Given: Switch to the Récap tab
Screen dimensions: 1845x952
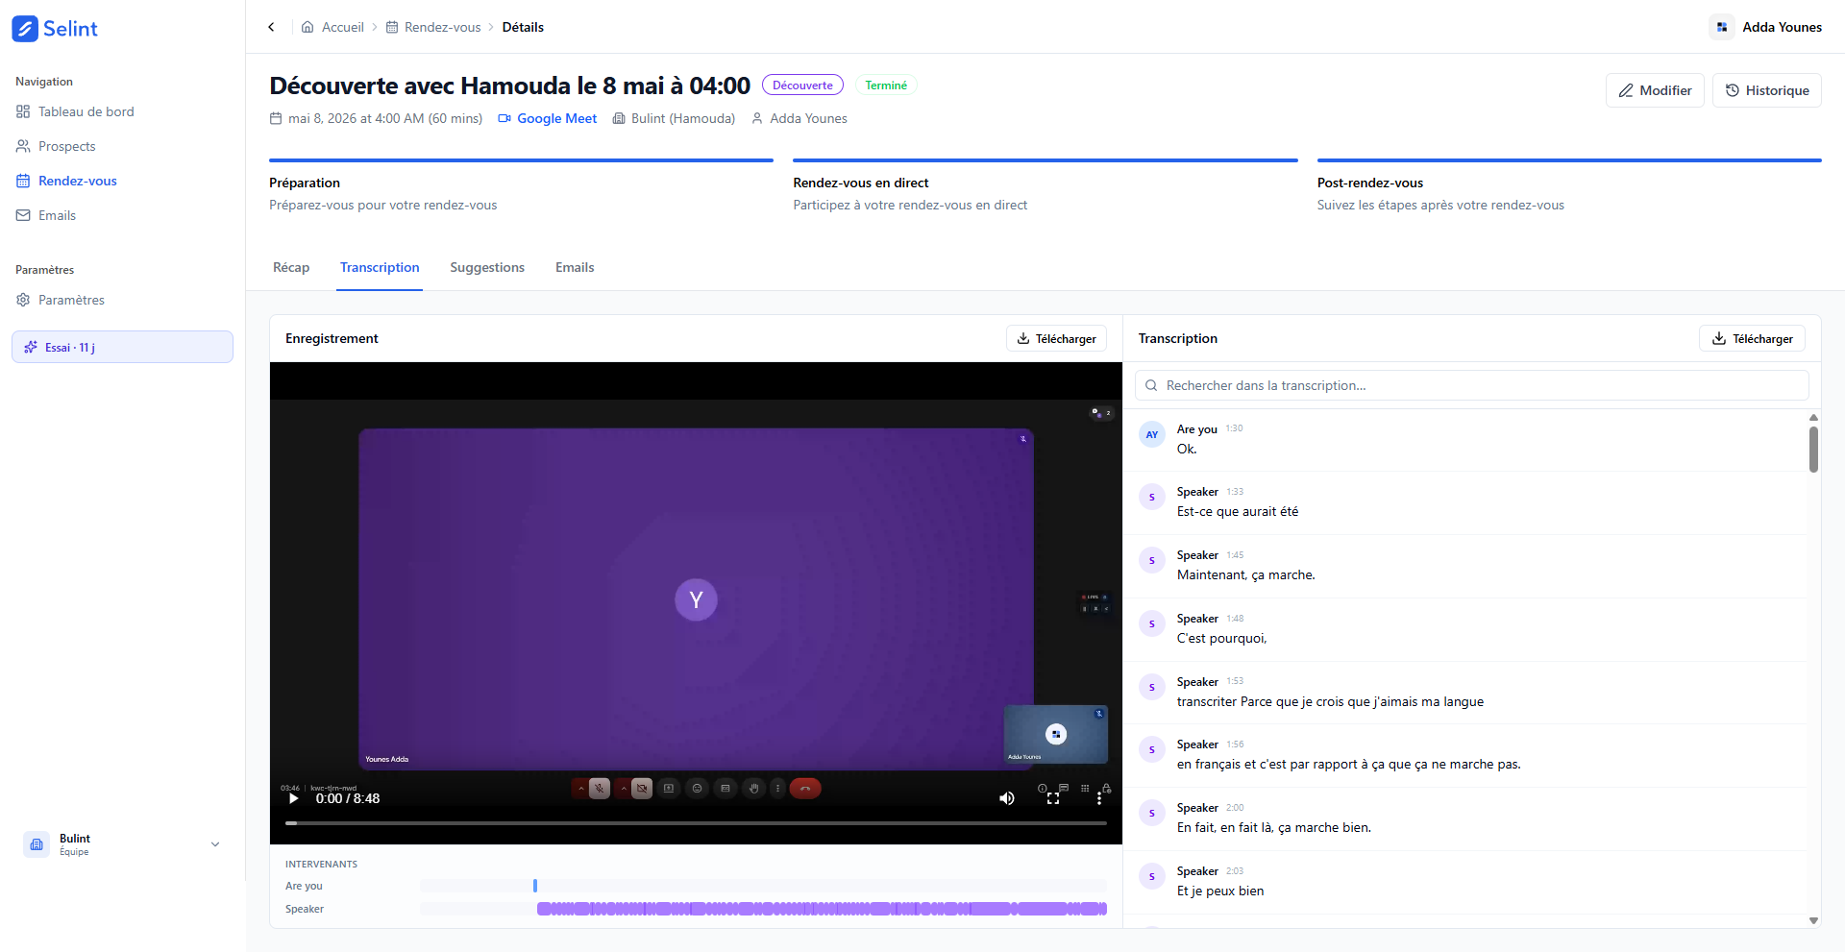Looking at the screenshot, I should click(x=291, y=267).
